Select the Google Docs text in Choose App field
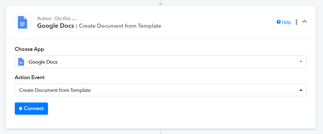Screen dimensions: 323x134 click(x=43, y=62)
